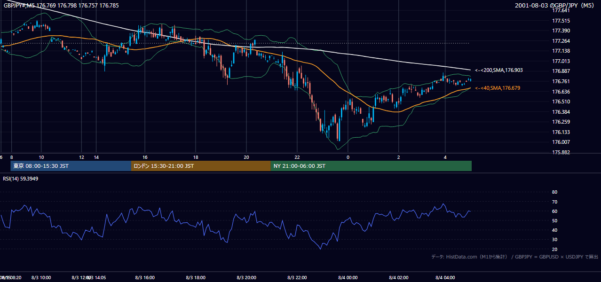Click hour label 22 under the price chart
The width and height of the screenshot is (601, 282).
297,157
